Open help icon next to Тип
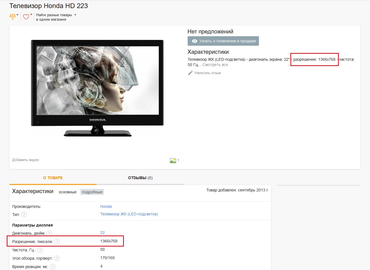The height and width of the screenshot is (270, 370). click(x=24, y=215)
